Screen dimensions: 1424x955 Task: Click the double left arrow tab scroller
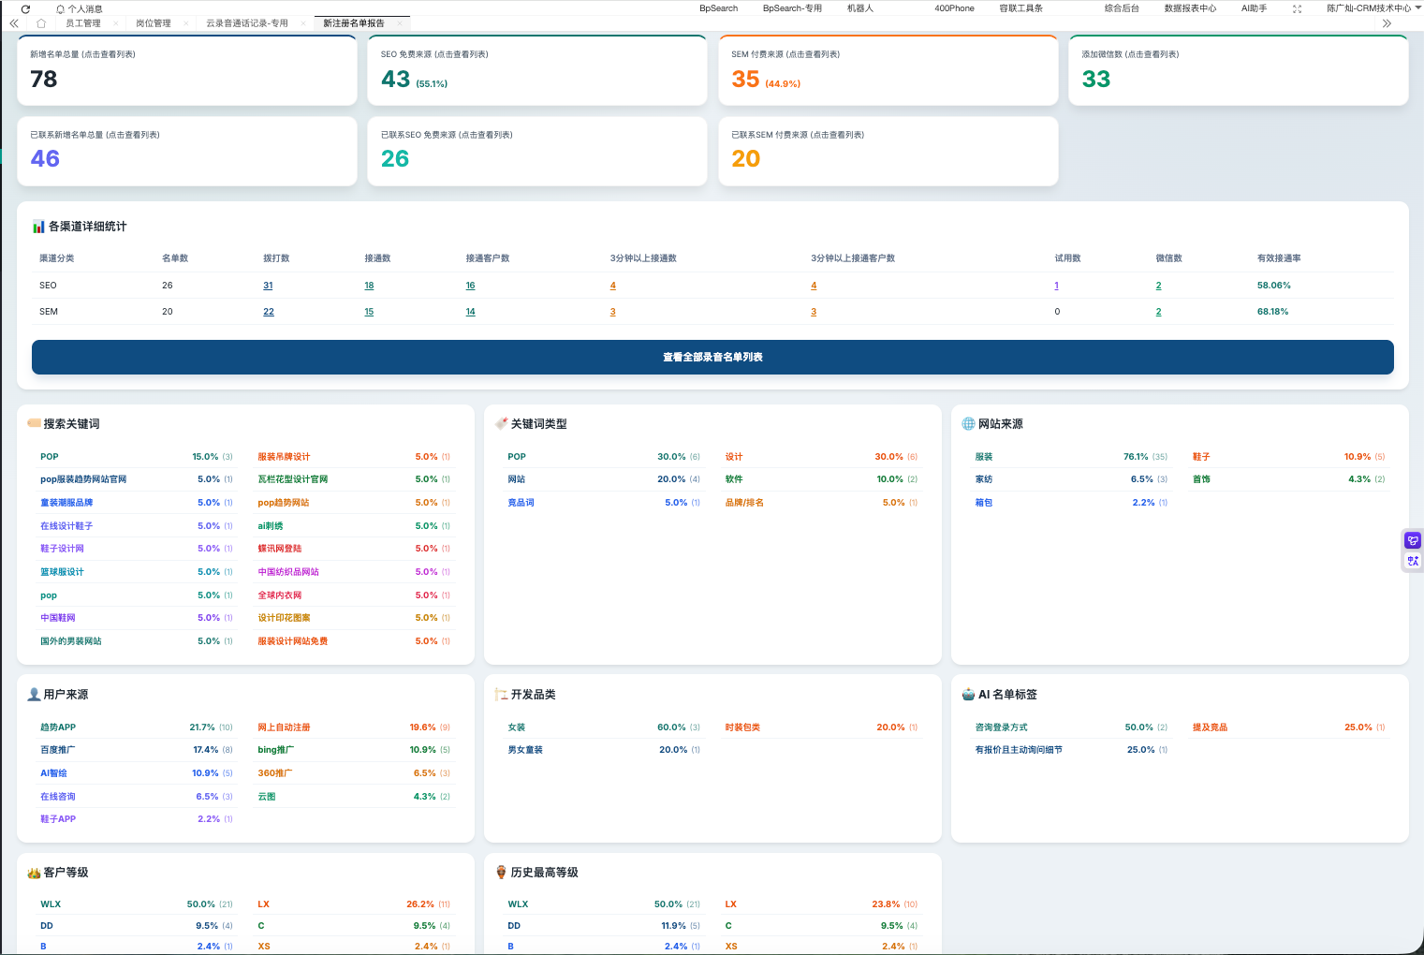(14, 23)
